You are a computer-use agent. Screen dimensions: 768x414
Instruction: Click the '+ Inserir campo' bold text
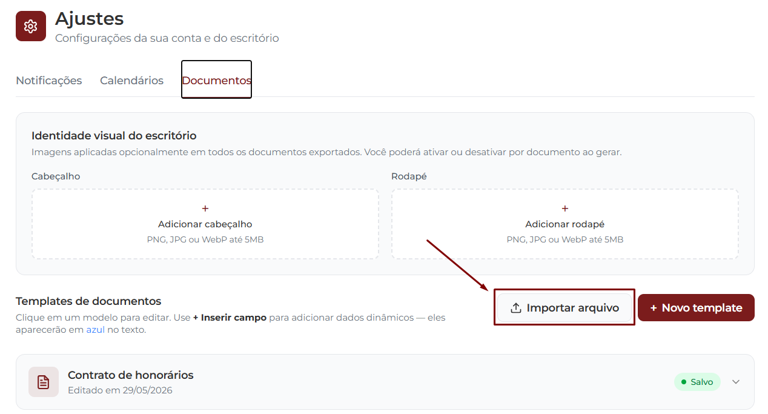click(x=230, y=318)
